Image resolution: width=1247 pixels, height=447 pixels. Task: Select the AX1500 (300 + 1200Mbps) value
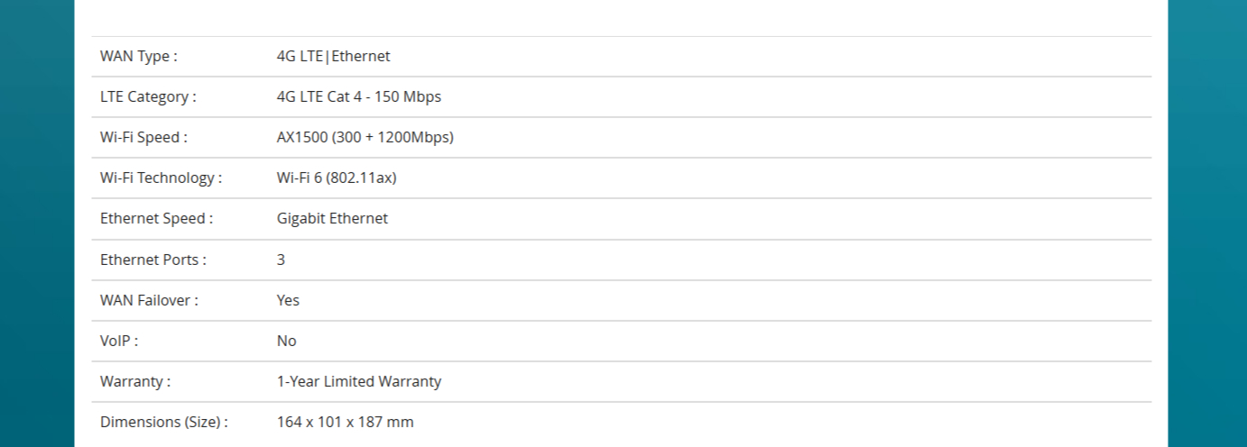365,137
